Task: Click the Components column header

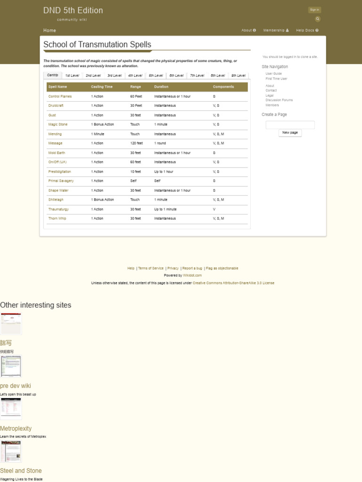Action: click(x=223, y=87)
